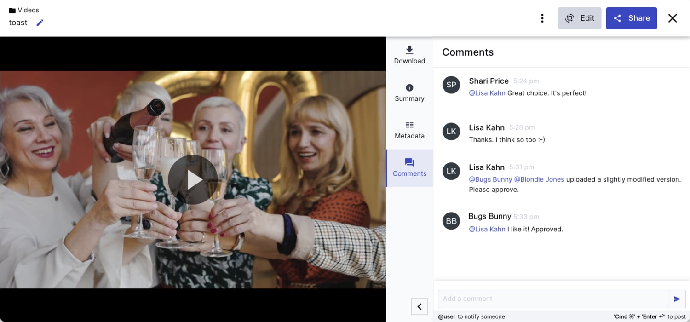Click the @Bugs Bunny mention
The height and width of the screenshot is (322, 690).
pyautogui.click(x=490, y=179)
